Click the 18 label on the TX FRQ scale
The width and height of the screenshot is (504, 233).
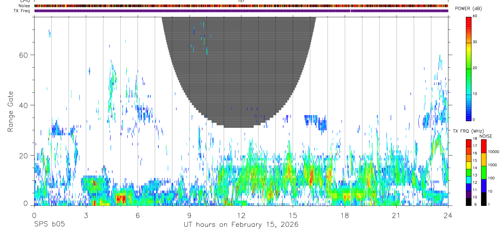(475, 138)
